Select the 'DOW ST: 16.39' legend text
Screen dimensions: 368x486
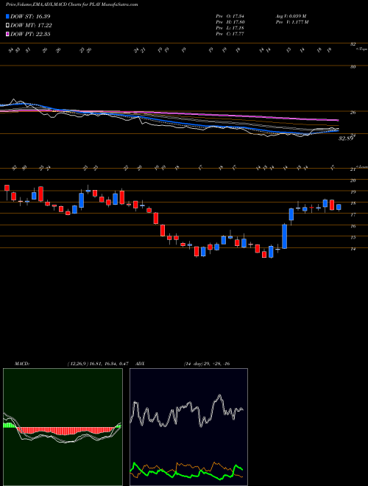point(30,16)
